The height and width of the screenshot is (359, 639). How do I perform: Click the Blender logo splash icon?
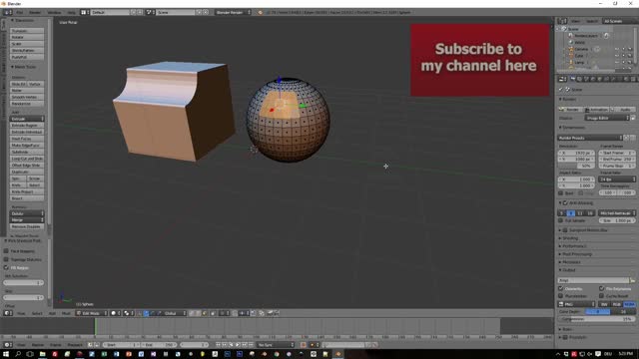260,12
